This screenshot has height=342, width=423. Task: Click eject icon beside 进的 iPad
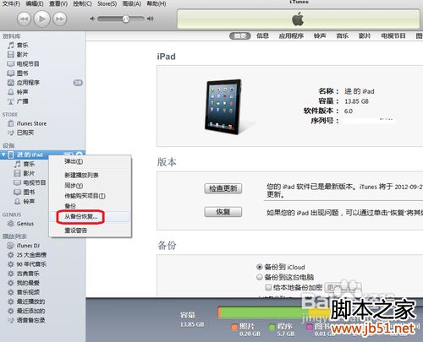click(x=80, y=154)
